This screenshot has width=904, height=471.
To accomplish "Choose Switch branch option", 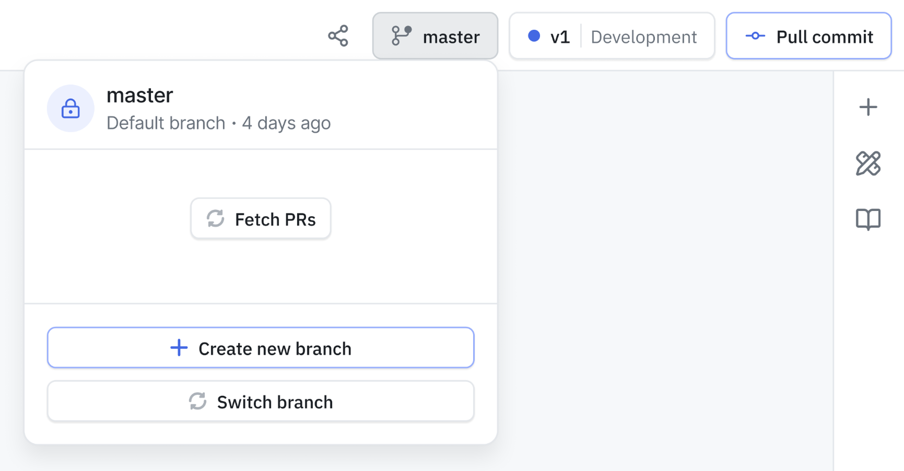I will click(261, 402).
